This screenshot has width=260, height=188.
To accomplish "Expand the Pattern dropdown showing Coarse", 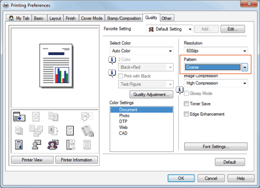I will 216,68.
